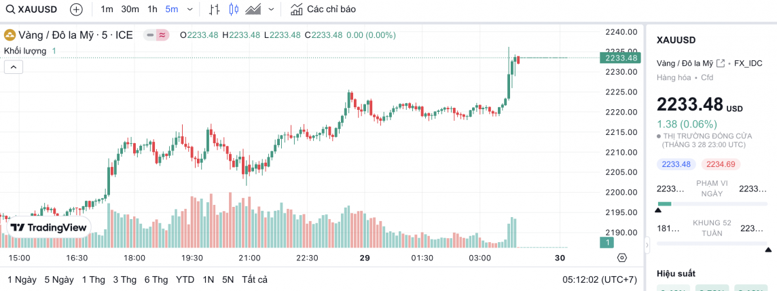Select the bar chart style icon
This screenshot has height=291, width=777.
215,9
